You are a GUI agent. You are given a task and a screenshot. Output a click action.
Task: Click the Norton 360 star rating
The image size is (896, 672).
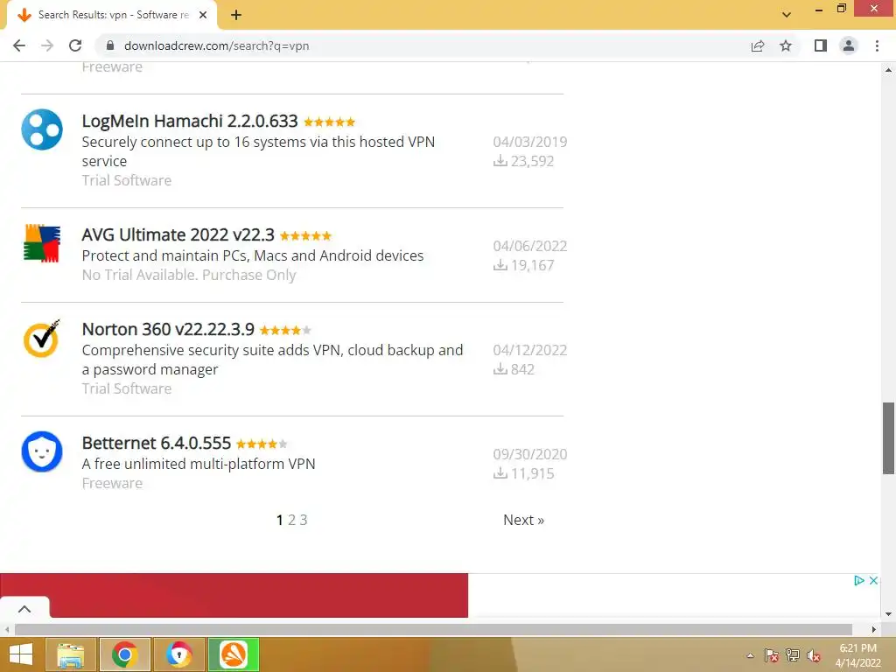285,330
